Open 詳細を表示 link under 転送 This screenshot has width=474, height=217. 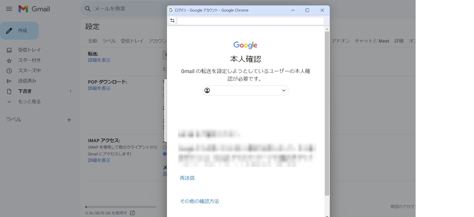click(x=99, y=60)
